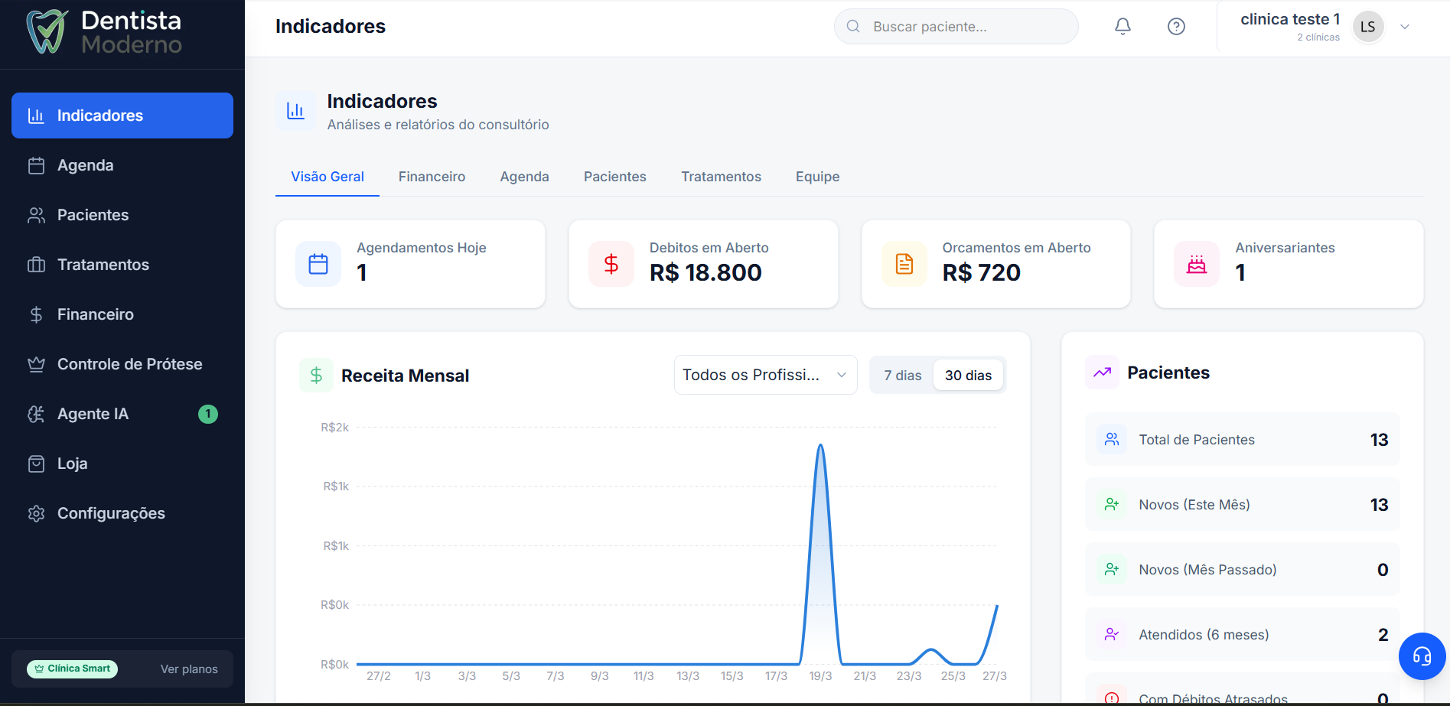This screenshot has width=1450, height=706.
Task: Click the Total de Pacientes row
Action: (1242, 440)
